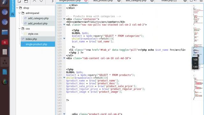Click the save document toolbar icon
This screenshot has width=204, height=115.
tap(26, 1)
